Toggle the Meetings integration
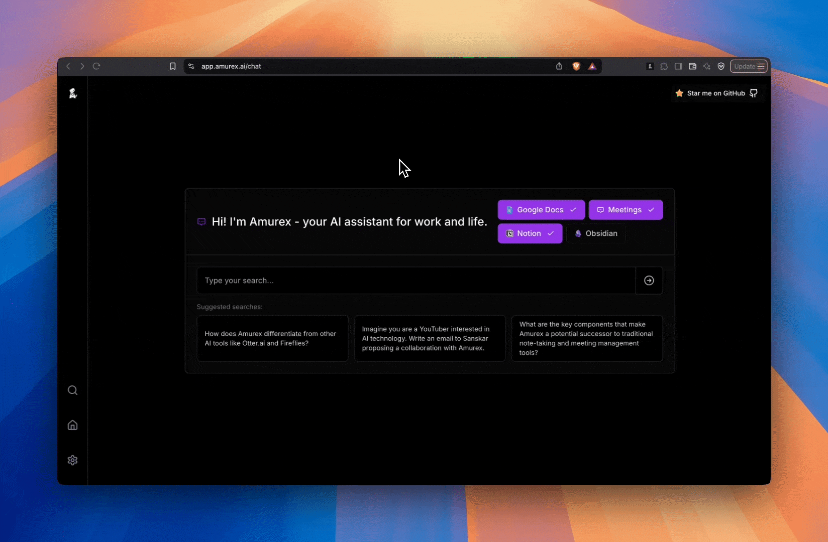 point(626,210)
